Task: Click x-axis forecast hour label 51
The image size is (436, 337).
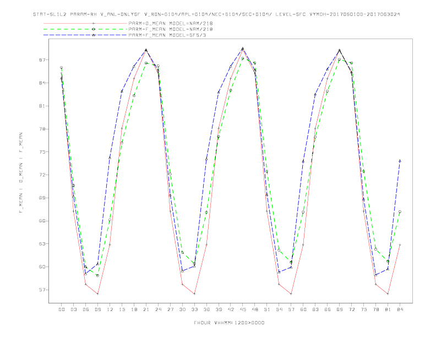Action: coord(267,309)
